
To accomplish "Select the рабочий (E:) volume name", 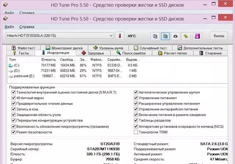I will pos(24,76).
